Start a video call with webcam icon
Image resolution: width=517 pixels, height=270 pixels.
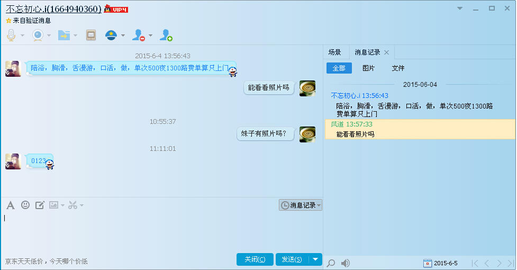(x=38, y=35)
